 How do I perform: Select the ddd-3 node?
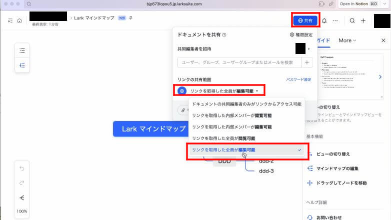266,171
